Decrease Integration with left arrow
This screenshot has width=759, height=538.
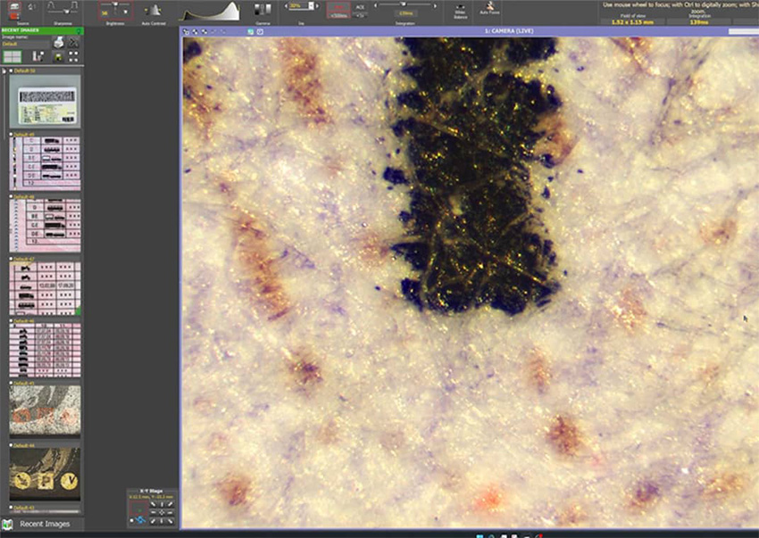[x=376, y=5]
